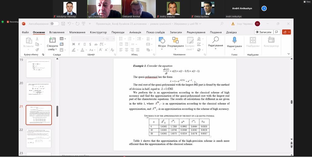
Task: Toggle text shadow S formatting
Action: point(90,44)
